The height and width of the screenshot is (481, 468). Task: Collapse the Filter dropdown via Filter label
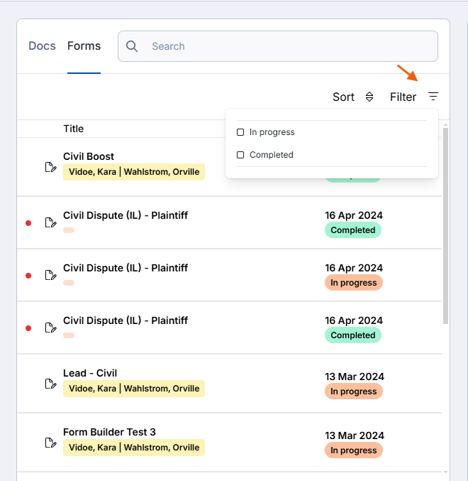[x=403, y=97]
